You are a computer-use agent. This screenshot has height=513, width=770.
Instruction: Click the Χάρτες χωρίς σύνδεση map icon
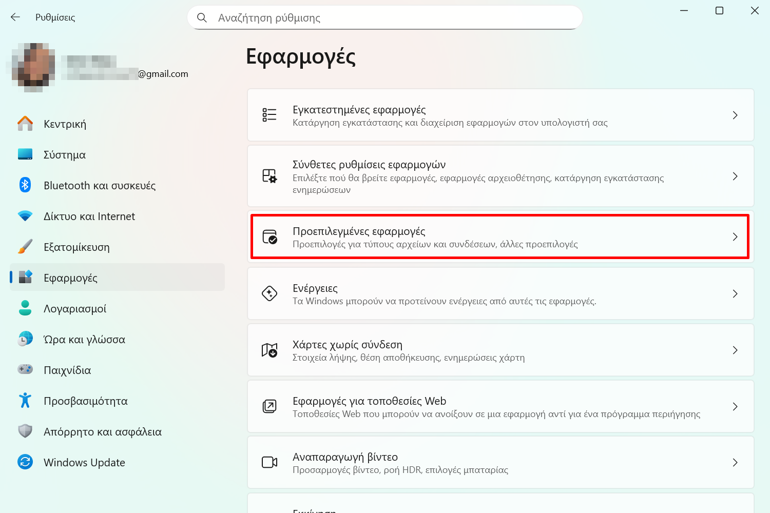tap(269, 350)
